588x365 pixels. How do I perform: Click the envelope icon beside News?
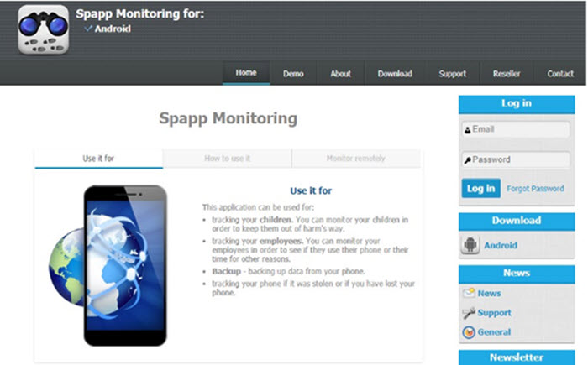469,293
